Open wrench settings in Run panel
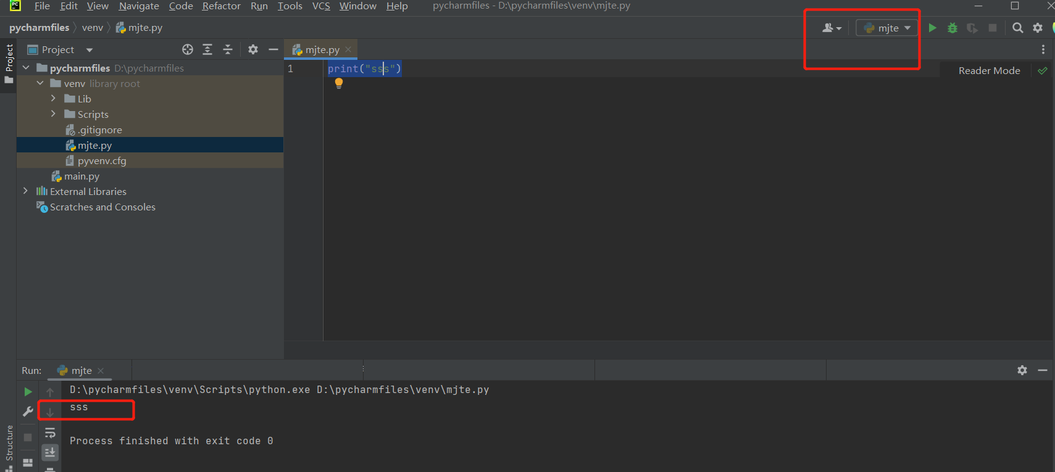 [x=28, y=412]
